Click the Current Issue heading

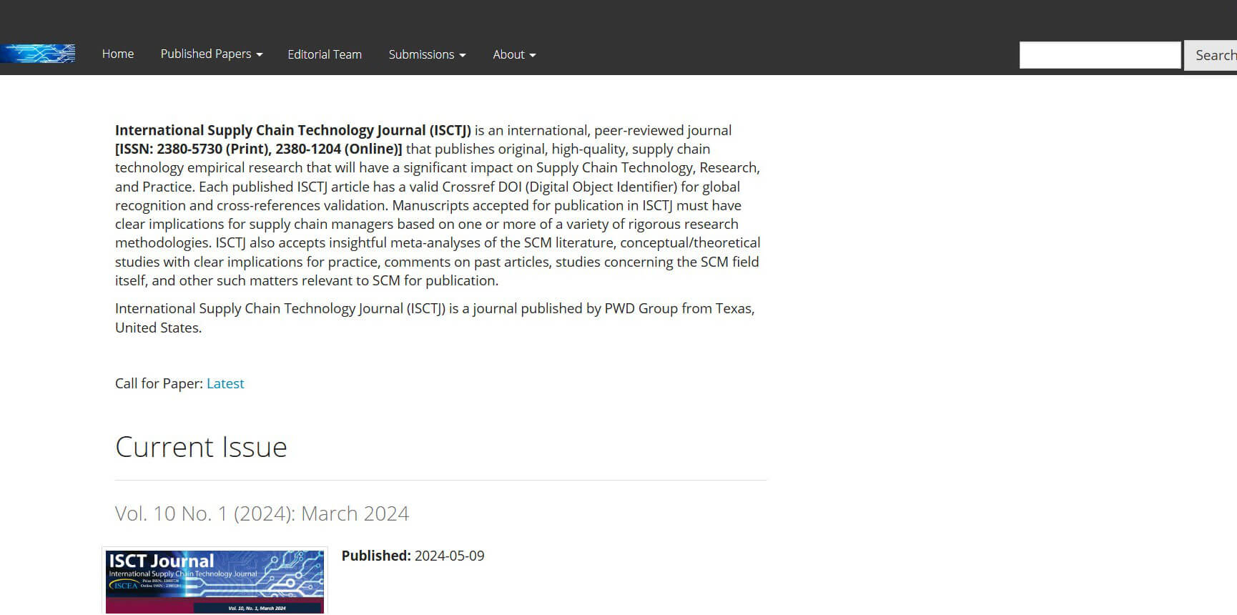201,447
